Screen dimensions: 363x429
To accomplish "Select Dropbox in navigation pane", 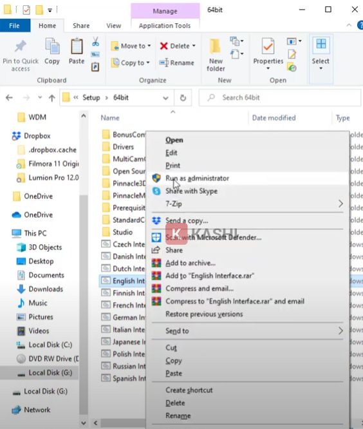I will 37,136.
